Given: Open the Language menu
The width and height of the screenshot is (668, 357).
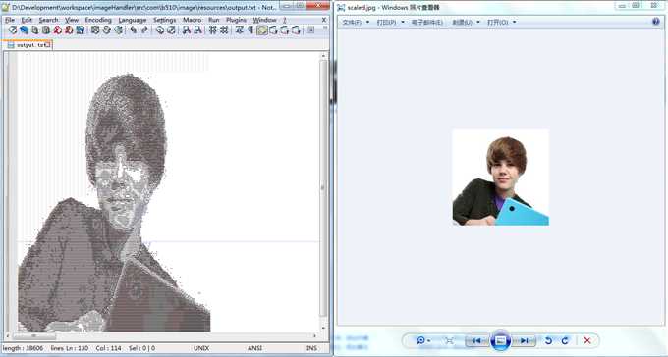Looking at the screenshot, I should pyautogui.click(x=133, y=20).
